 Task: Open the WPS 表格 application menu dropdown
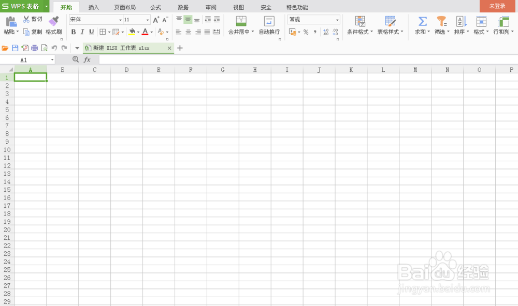[x=47, y=6]
